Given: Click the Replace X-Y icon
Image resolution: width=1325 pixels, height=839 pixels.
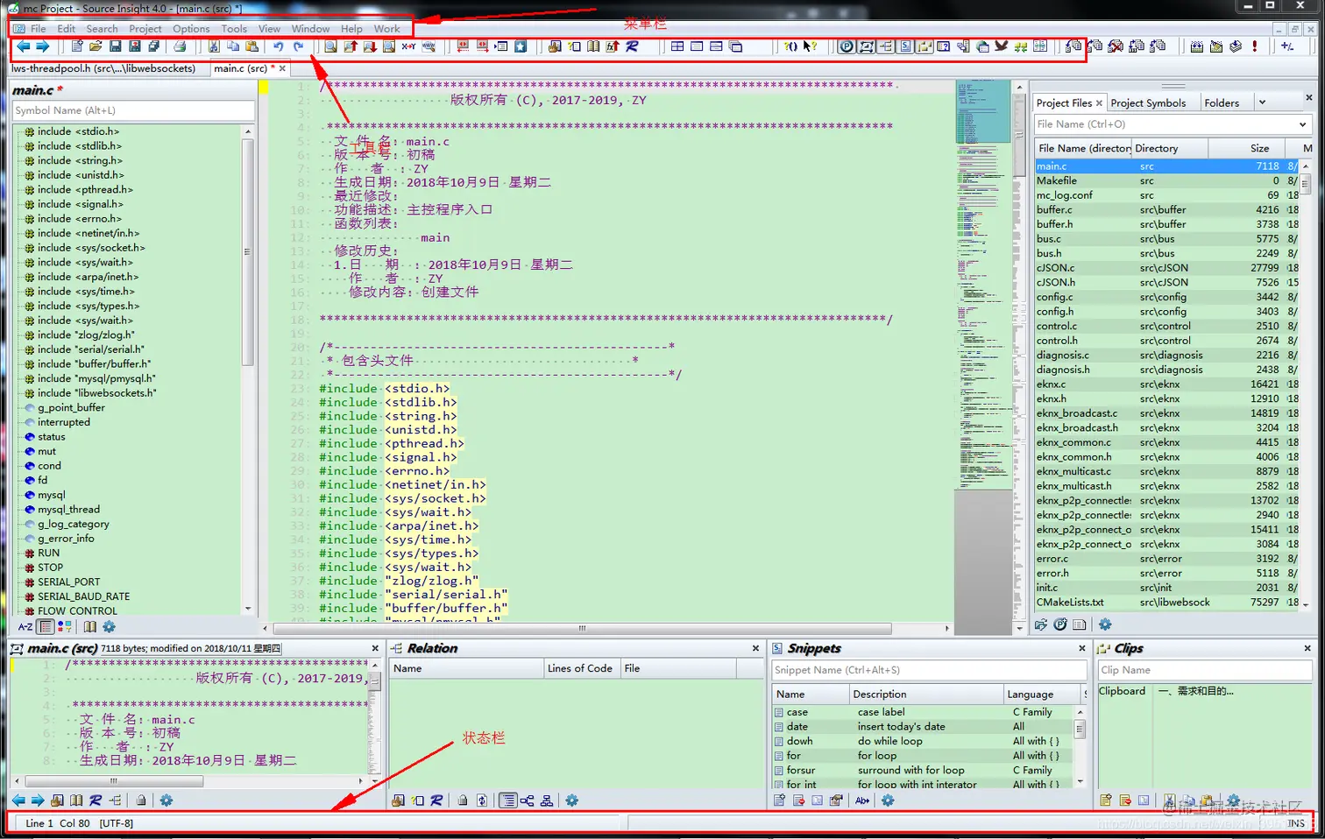Looking at the screenshot, I should 408,46.
